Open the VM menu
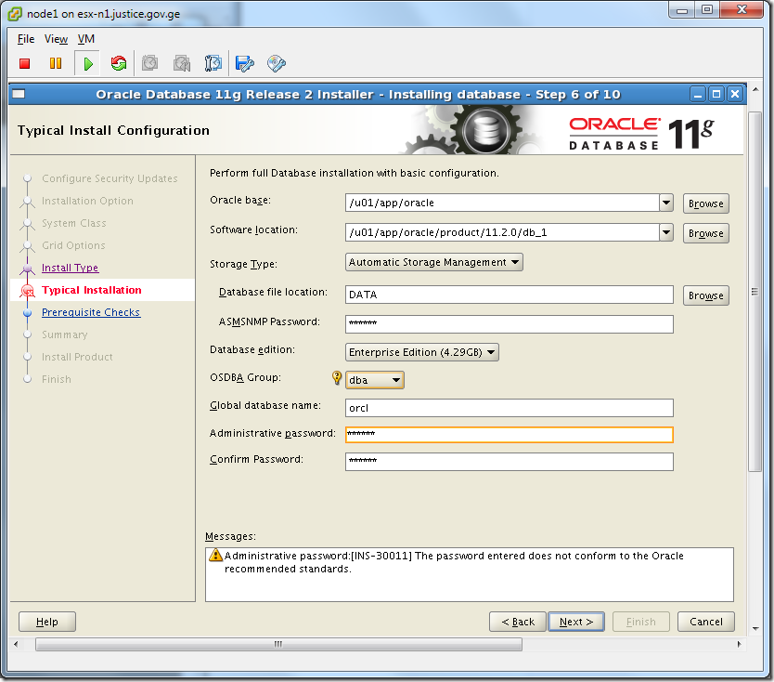The width and height of the screenshot is (774, 682). click(x=85, y=39)
